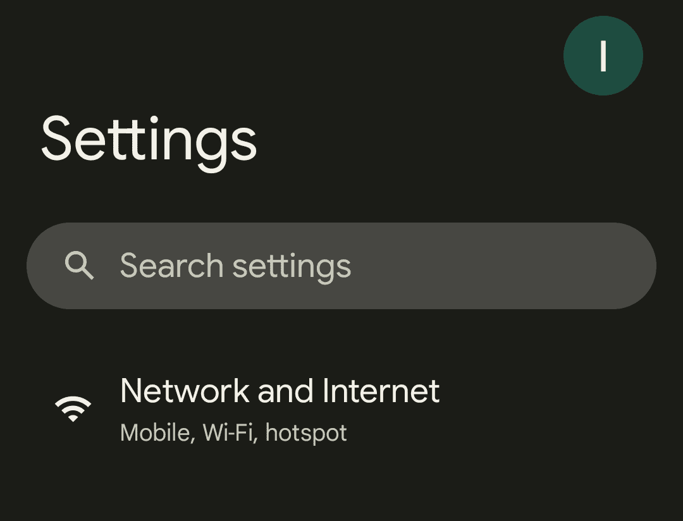Viewport: 683px width, 521px height.
Task: Tap the "Mobile, Wi-Fi, hotspot" subtitle
Action: (233, 433)
